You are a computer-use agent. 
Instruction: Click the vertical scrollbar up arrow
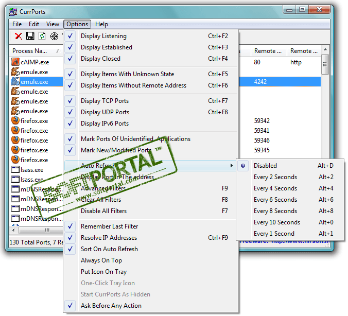pos(325,49)
